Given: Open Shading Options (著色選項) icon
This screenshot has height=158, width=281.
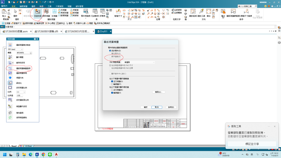Looking at the screenshot, I should [10, 113].
